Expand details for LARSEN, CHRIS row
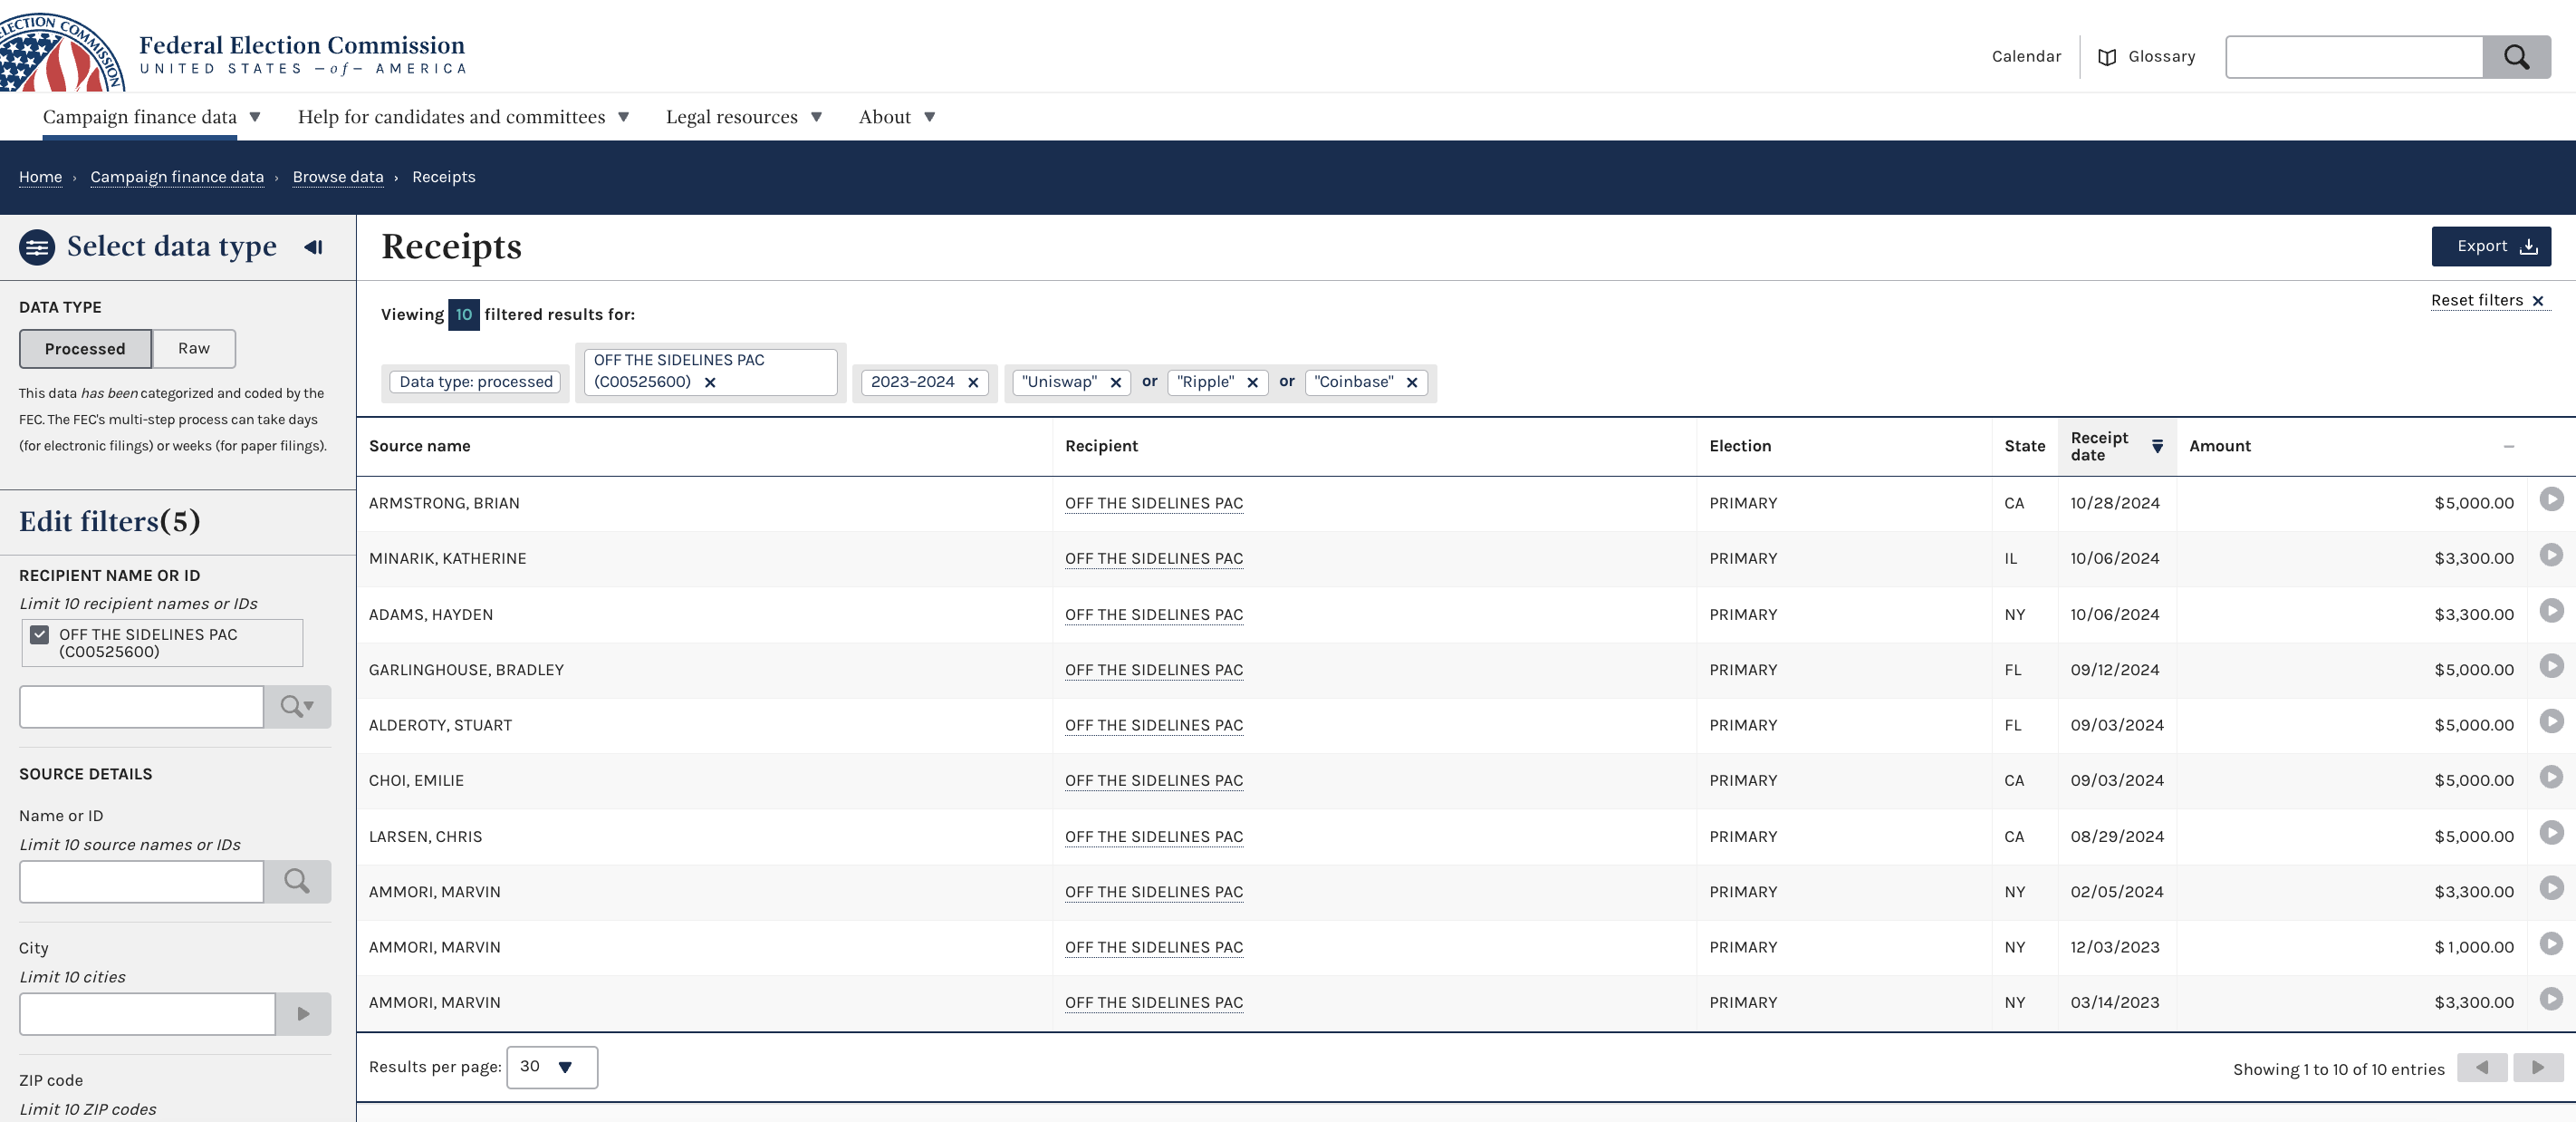The image size is (2576, 1122). coord(2551,833)
